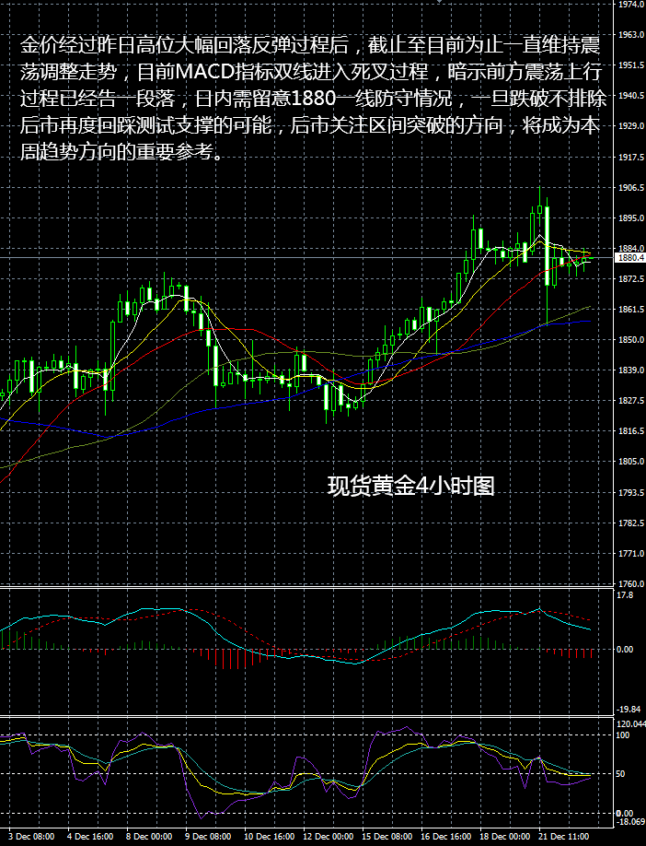Select the 1963.0 price axis label

(631, 34)
